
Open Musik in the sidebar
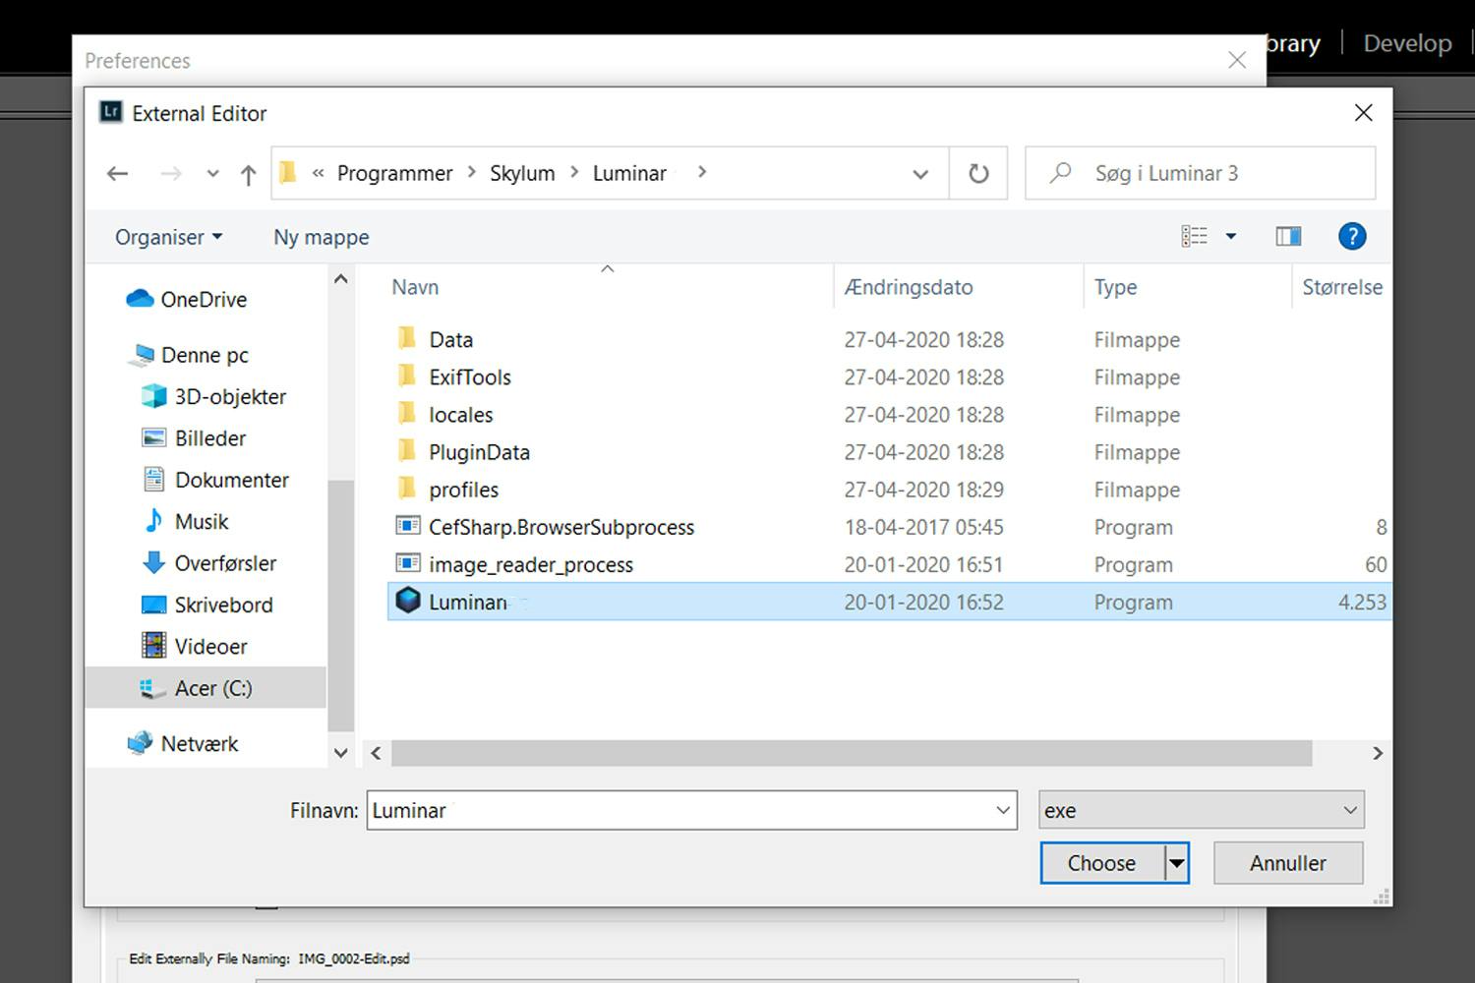pos(186,521)
